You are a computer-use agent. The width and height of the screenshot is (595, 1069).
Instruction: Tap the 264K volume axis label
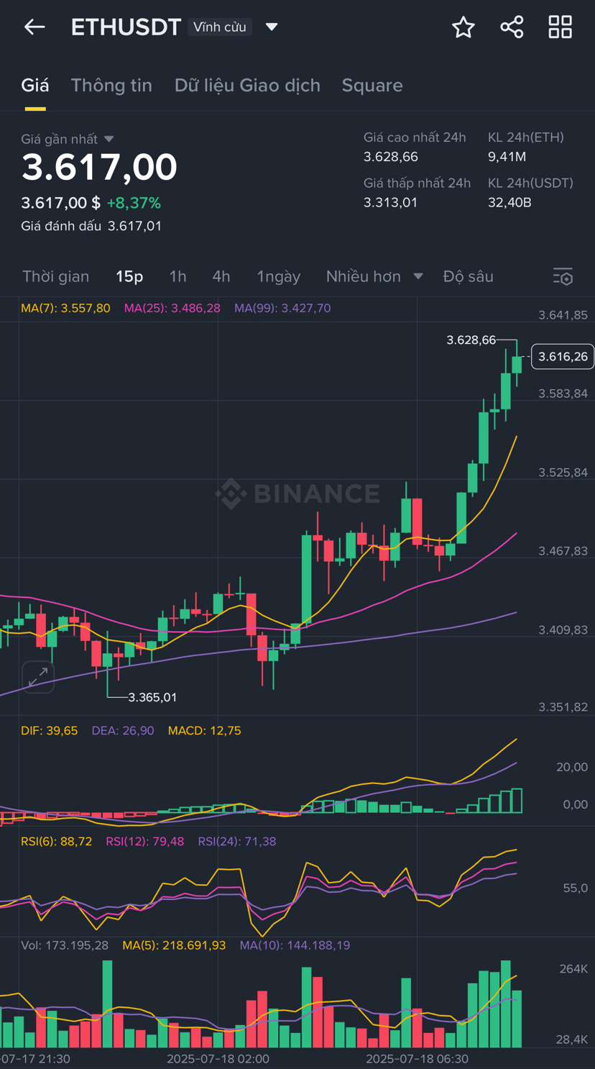click(x=573, y=969)
